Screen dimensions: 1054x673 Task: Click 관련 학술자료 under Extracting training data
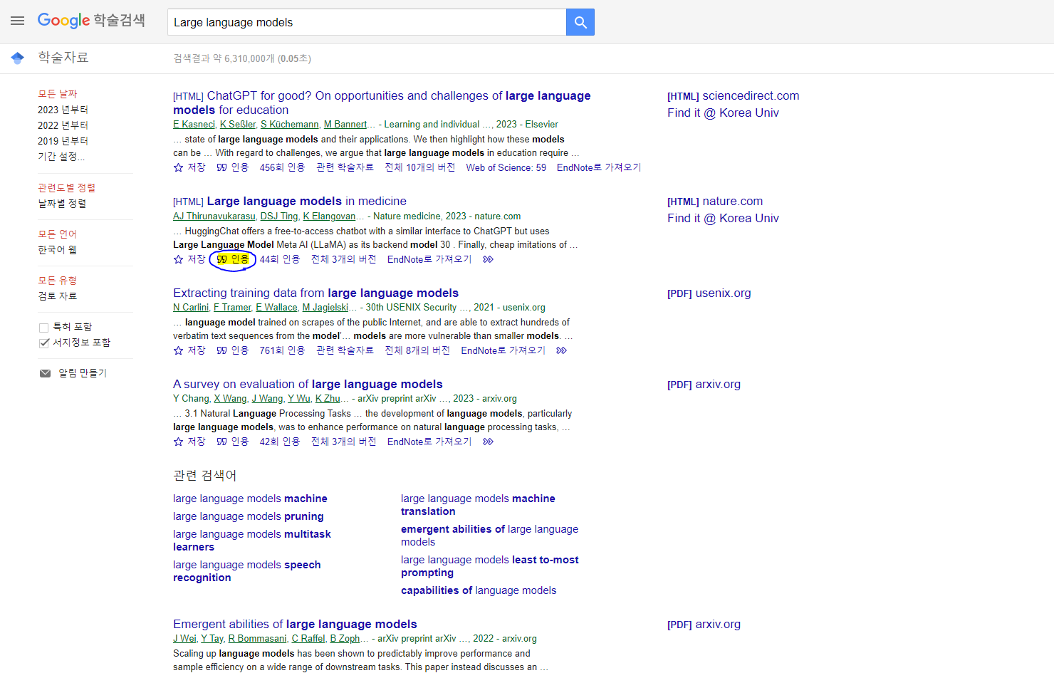click(345, 350)
